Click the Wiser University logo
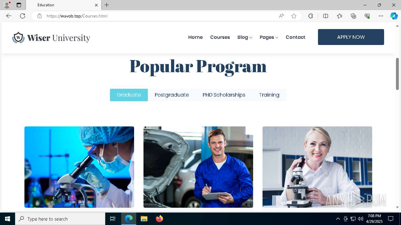Image resolution: width=401 pixels, height=225 pixels. click(51, 37)
